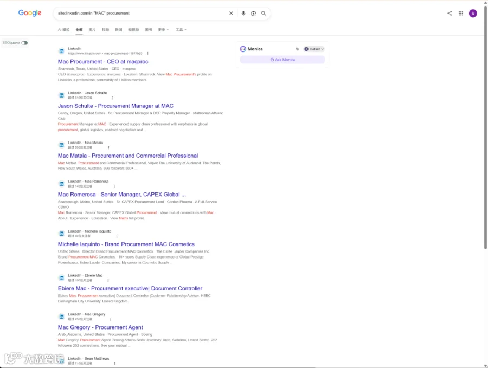Open more options for Ebiere Mac result
Image resolution: width=488 pixels, height=368 pixels.
tap(108, 280)
